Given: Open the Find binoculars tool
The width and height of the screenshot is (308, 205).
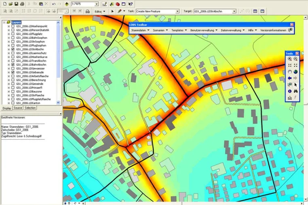Looking at the screenshot, I should tap(295, 91).
